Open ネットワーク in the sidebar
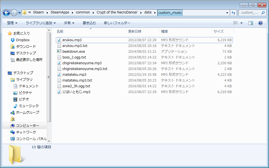This screenshot has height=168, width=269. pyautogui.click(x=26, y=132)
